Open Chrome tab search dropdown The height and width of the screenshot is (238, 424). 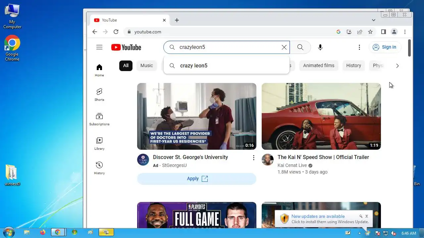[x=374, y=20]
